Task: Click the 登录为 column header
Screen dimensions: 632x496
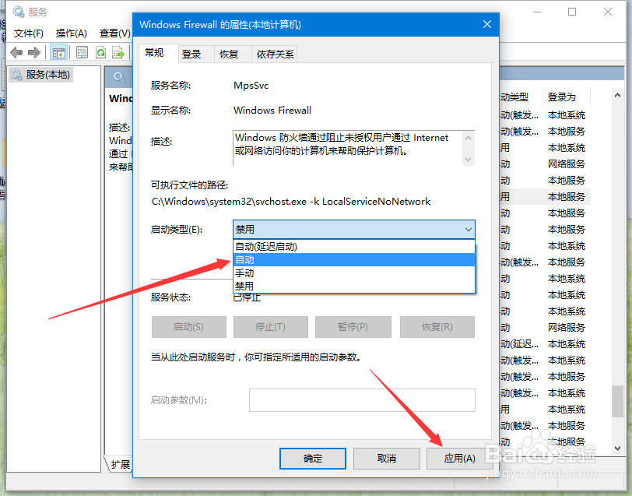Action: coord(567,97)
